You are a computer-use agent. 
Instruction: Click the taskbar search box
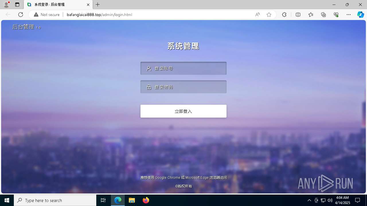(x=55, y=200)
